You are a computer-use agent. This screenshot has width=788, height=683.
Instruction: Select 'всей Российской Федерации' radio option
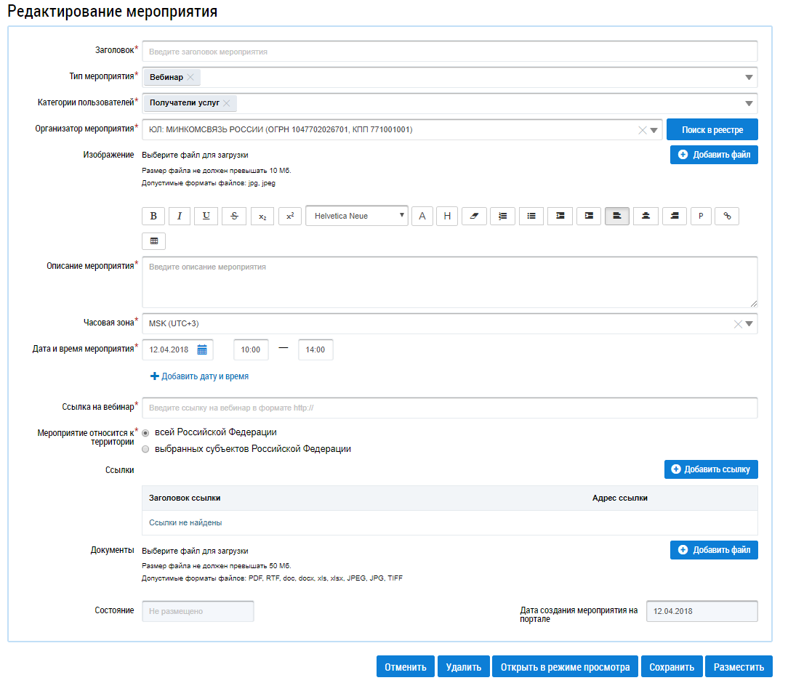146,432
